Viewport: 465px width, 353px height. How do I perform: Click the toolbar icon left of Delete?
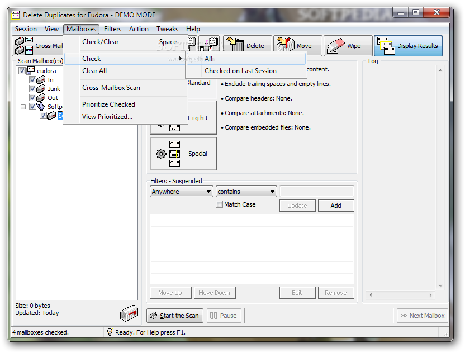209,45
